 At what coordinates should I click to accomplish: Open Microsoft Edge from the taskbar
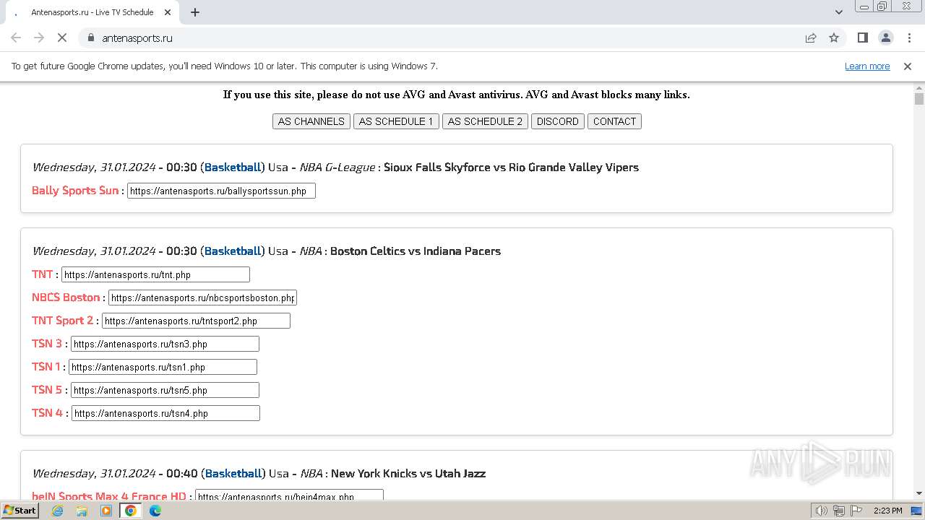[155, 511]
